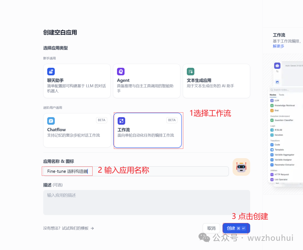Click the small blue panel icon in preview sidebar
Screen dimensions: 303x250
277,82
